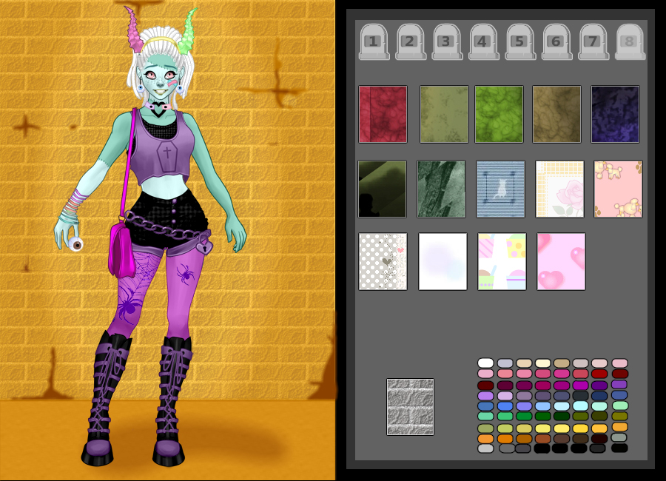Select the white color swatch
Viewport: 666px width, 481px height.
(x=486, y=363)
